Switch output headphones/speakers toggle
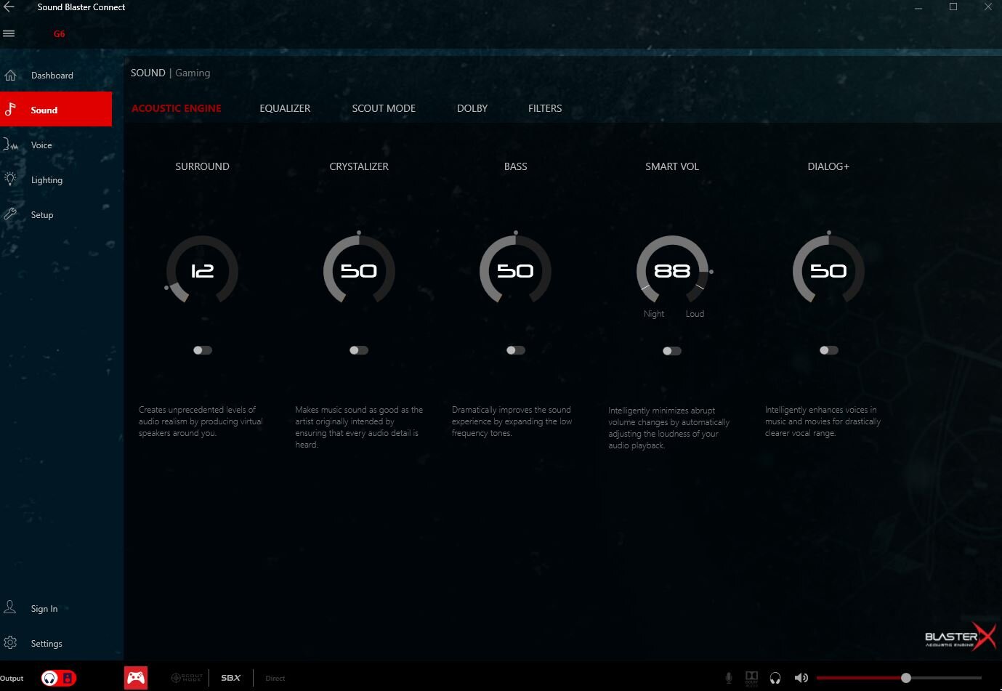The image size is (1002, 691). [x=58, y=678]
